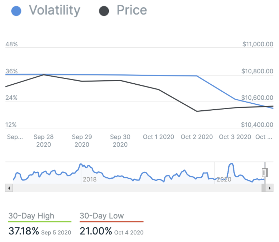Image resolution: width=279 pixels, height=242 pixels.
Task: Click the 2018 marker in navigator
Action: pyautogui.click(x=90, y=179)
